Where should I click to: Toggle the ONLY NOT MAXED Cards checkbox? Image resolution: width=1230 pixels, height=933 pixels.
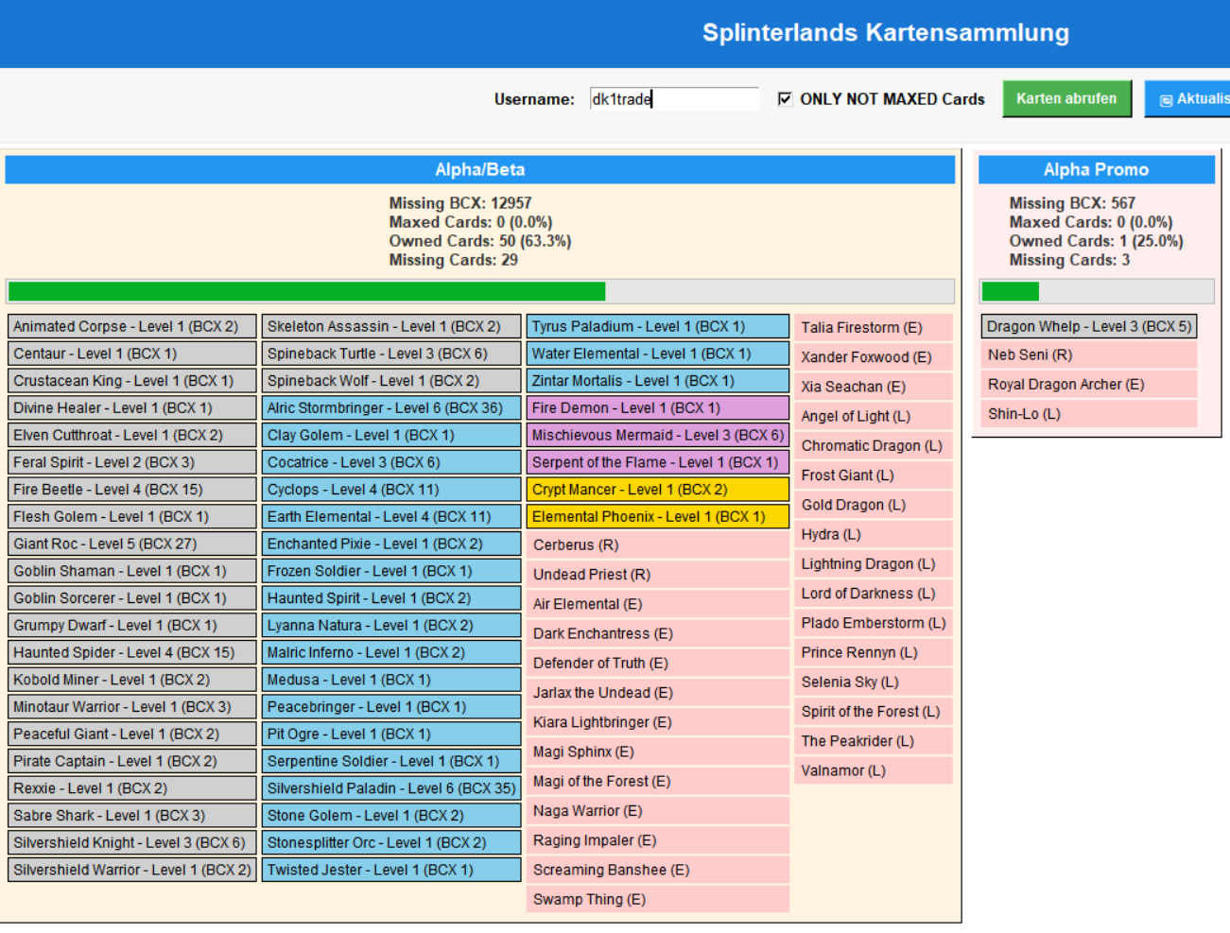785,99
